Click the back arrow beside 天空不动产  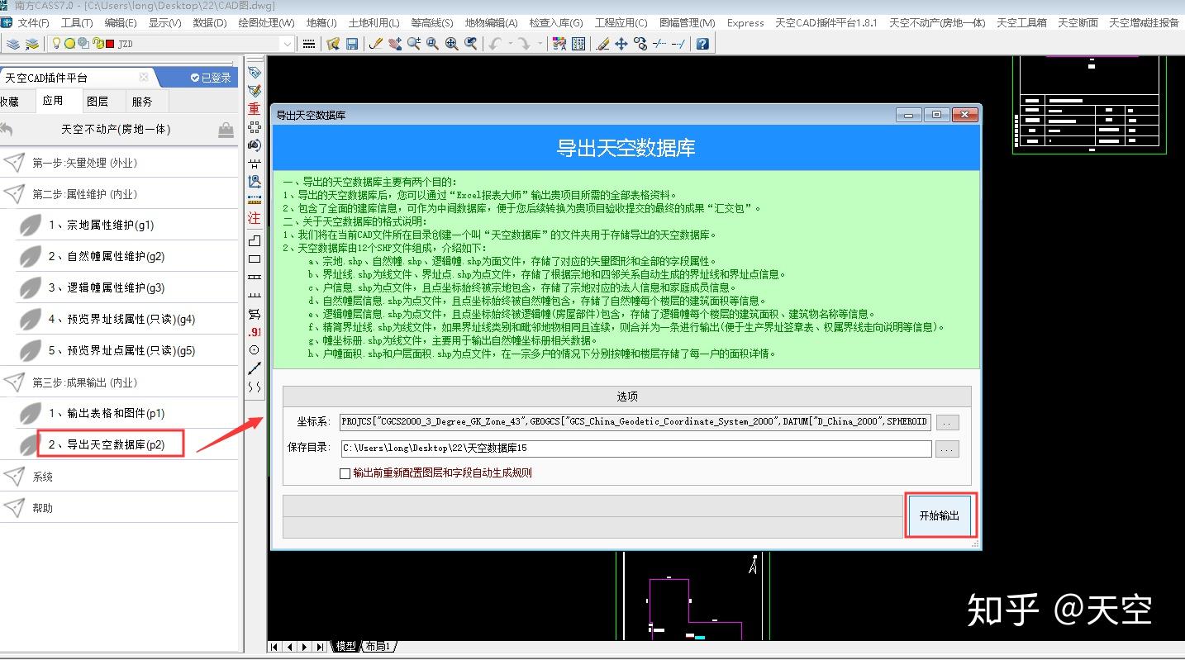tap(7, 130)
